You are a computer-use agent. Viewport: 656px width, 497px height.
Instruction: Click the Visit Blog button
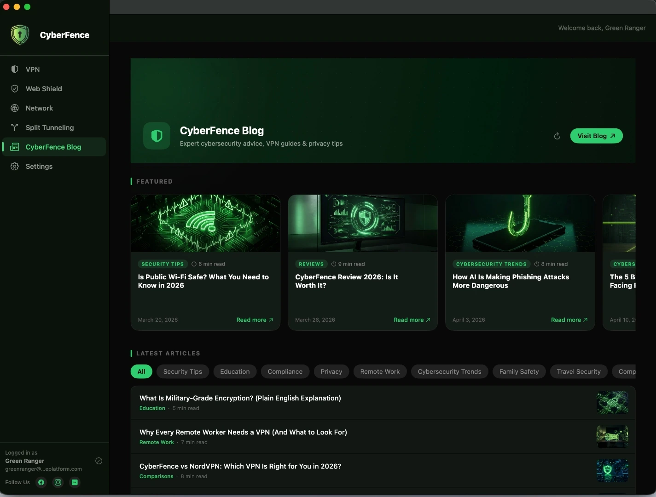596,136
